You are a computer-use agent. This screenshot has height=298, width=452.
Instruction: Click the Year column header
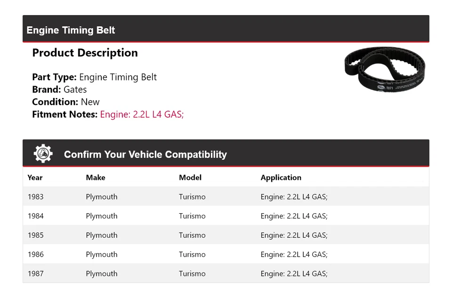pyautogui.click(x=35, y=177)
